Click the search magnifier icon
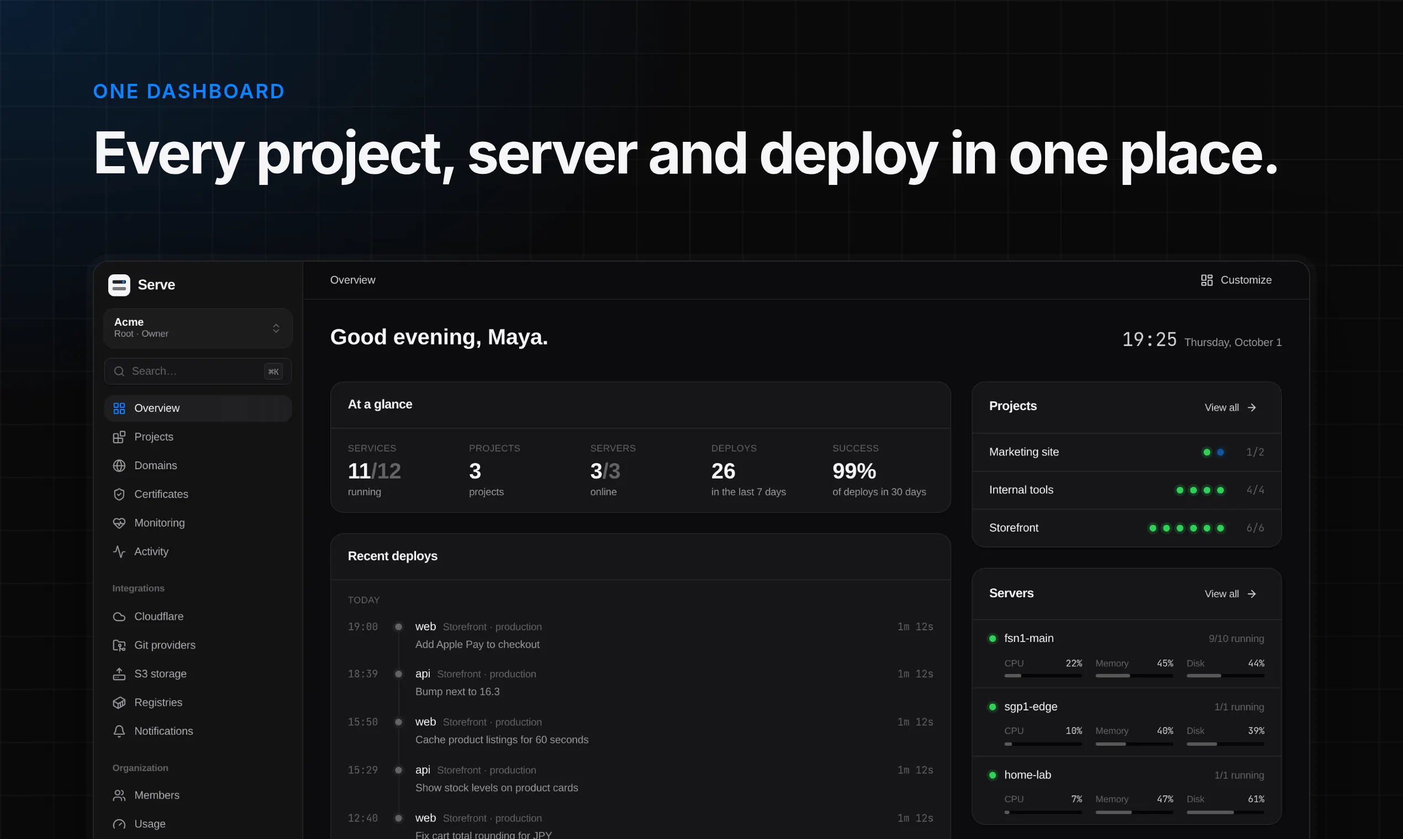1403x839 pixels. (119, 371)
